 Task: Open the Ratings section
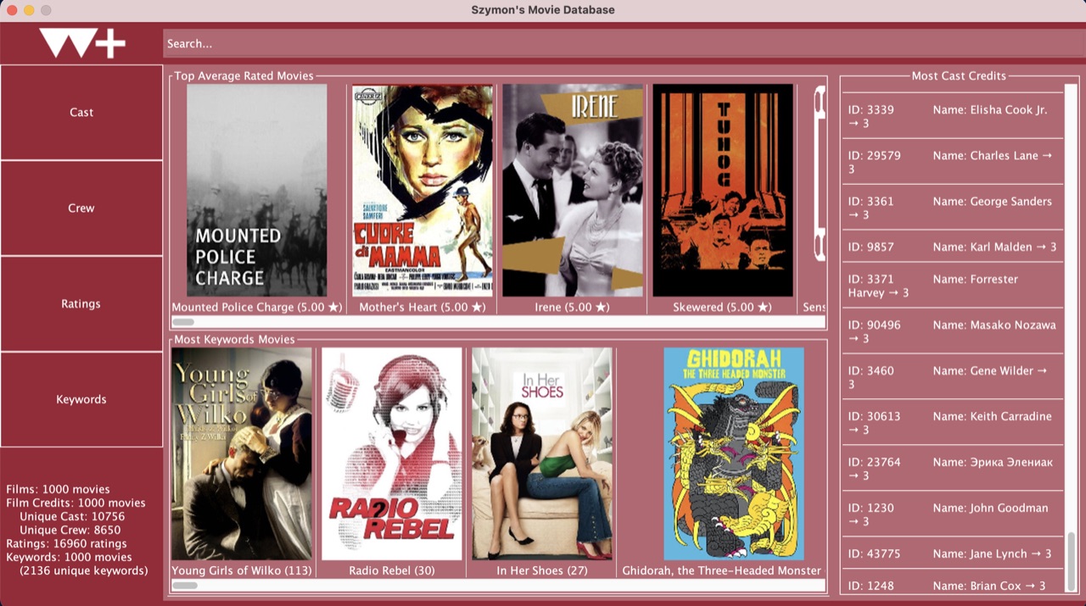pyautogui.click(x=81, y=303)
